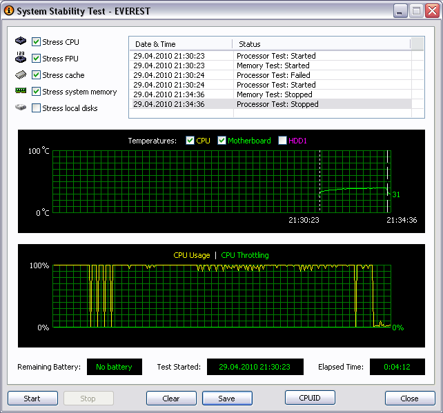Click the greyed-out Stop button
Viewport: 443px width, 413px height.
click(x=88, y=399)
